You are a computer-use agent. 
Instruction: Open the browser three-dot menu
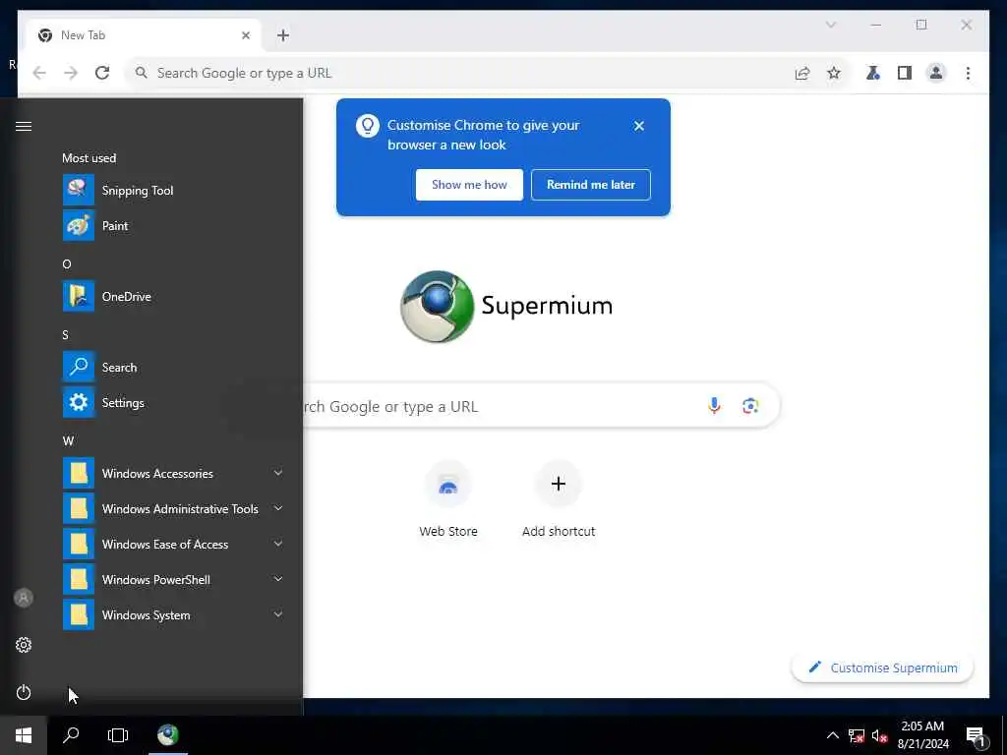(968, 73)
